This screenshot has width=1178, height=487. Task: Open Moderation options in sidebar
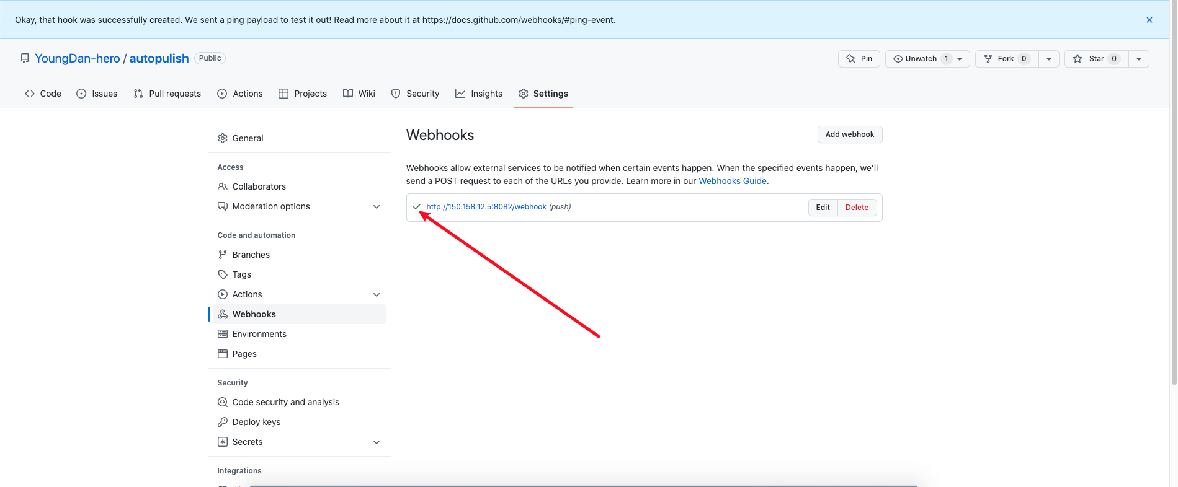300,206
